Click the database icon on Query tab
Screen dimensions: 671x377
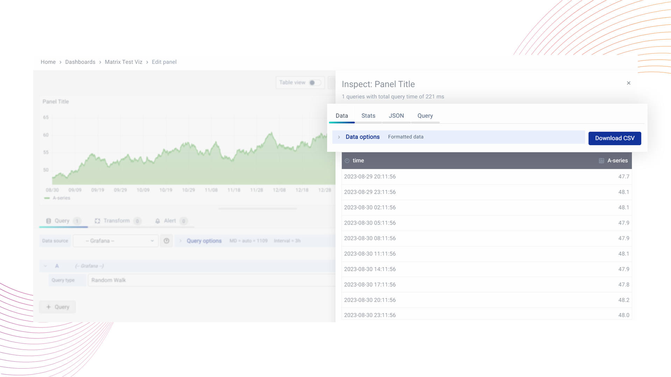pyautogui.click(x=49, y=221)
